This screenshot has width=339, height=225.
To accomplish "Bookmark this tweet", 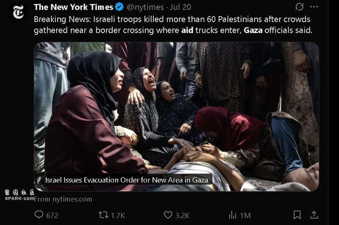I will click(x=297, y=215).
